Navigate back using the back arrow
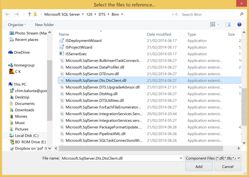249x177 pixels. [7, 14]
